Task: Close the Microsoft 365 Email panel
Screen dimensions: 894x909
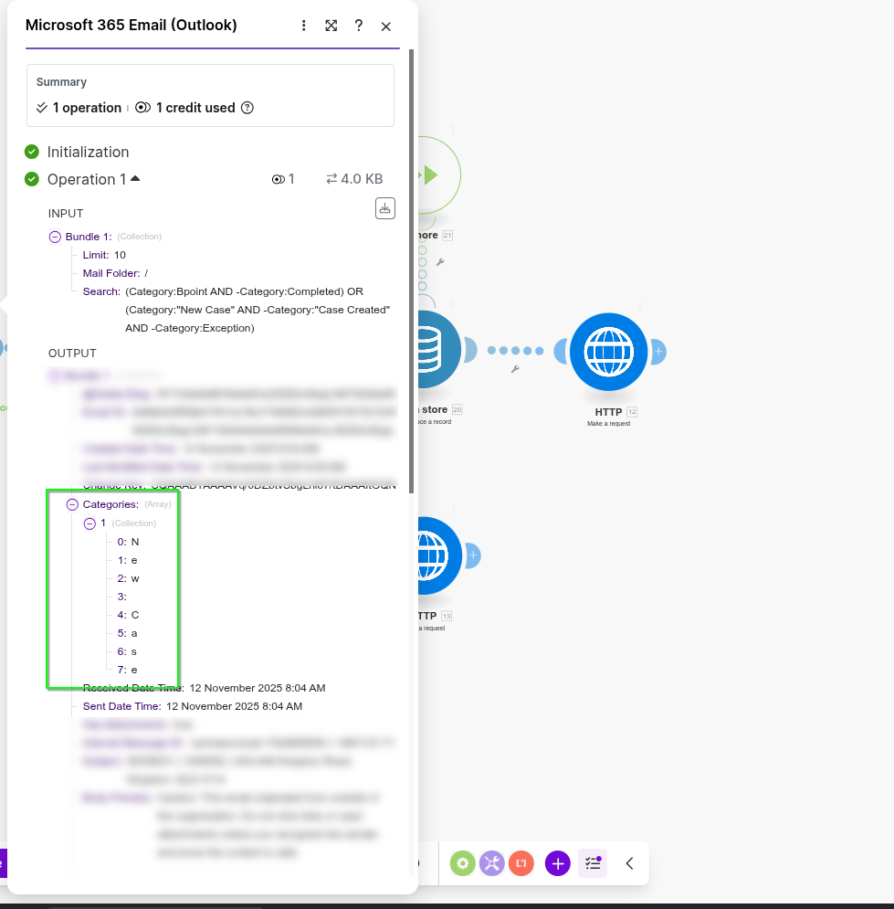Action: click(x=386, y=26)
